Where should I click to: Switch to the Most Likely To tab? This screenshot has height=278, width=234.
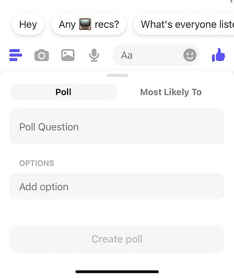171,92
